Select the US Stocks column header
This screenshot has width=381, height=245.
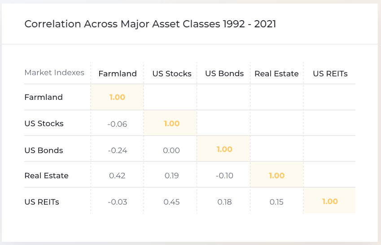click(172, 74)
